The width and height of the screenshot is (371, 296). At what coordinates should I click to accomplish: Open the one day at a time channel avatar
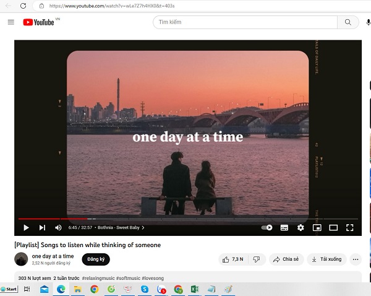(21, 259)
